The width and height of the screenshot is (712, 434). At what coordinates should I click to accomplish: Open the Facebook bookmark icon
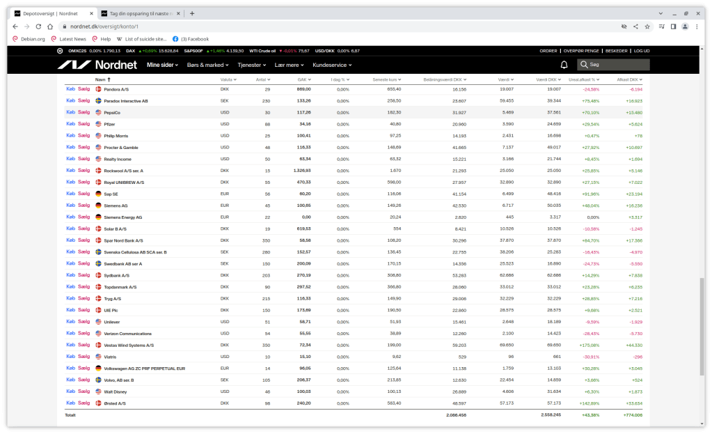[x=175, y=39]
